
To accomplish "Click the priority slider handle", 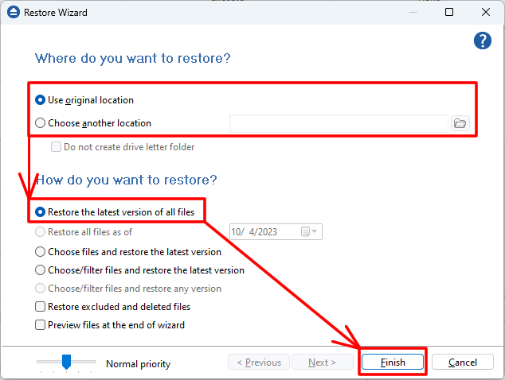I will coord(66,362).
